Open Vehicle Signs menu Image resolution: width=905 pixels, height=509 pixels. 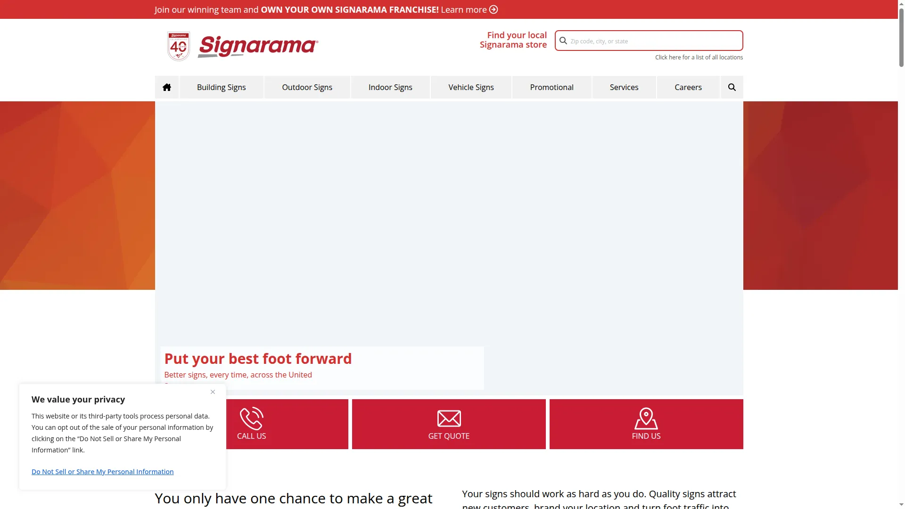pyautogui.click(x=471, y=87)
